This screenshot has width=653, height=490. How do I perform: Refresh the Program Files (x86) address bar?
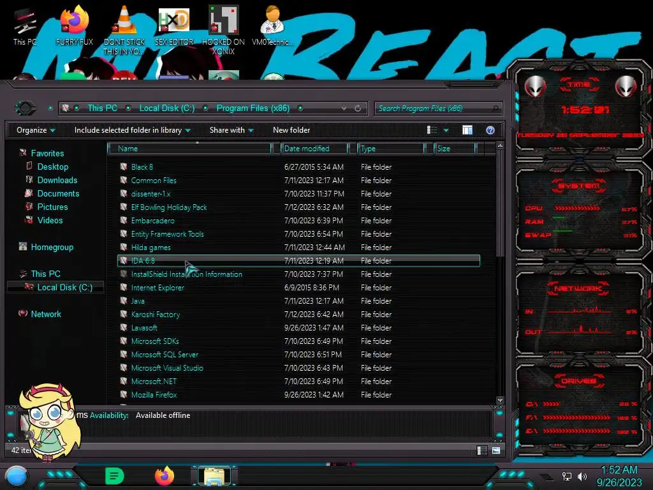[x=358, y=108]
